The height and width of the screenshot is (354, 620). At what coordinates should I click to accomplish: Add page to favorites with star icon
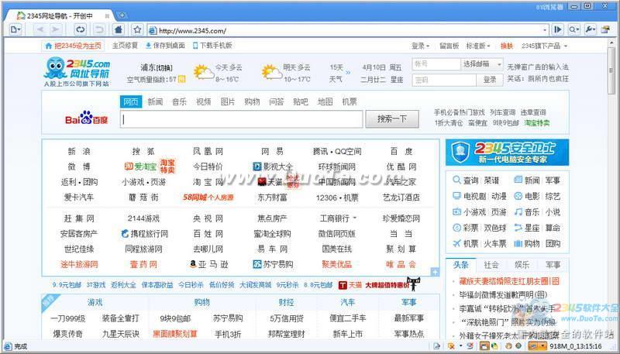click(x=137, y=29)
